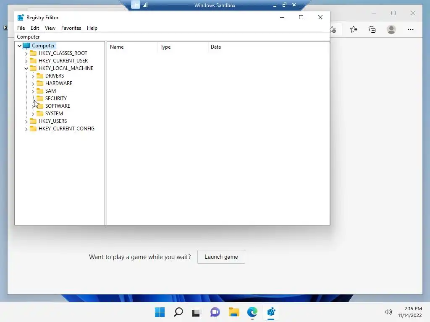
Task: Select HKEY_USERS key label
Action: coord(52,121)
